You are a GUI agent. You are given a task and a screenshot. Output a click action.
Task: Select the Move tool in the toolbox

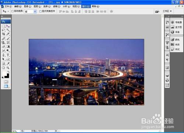8,26
